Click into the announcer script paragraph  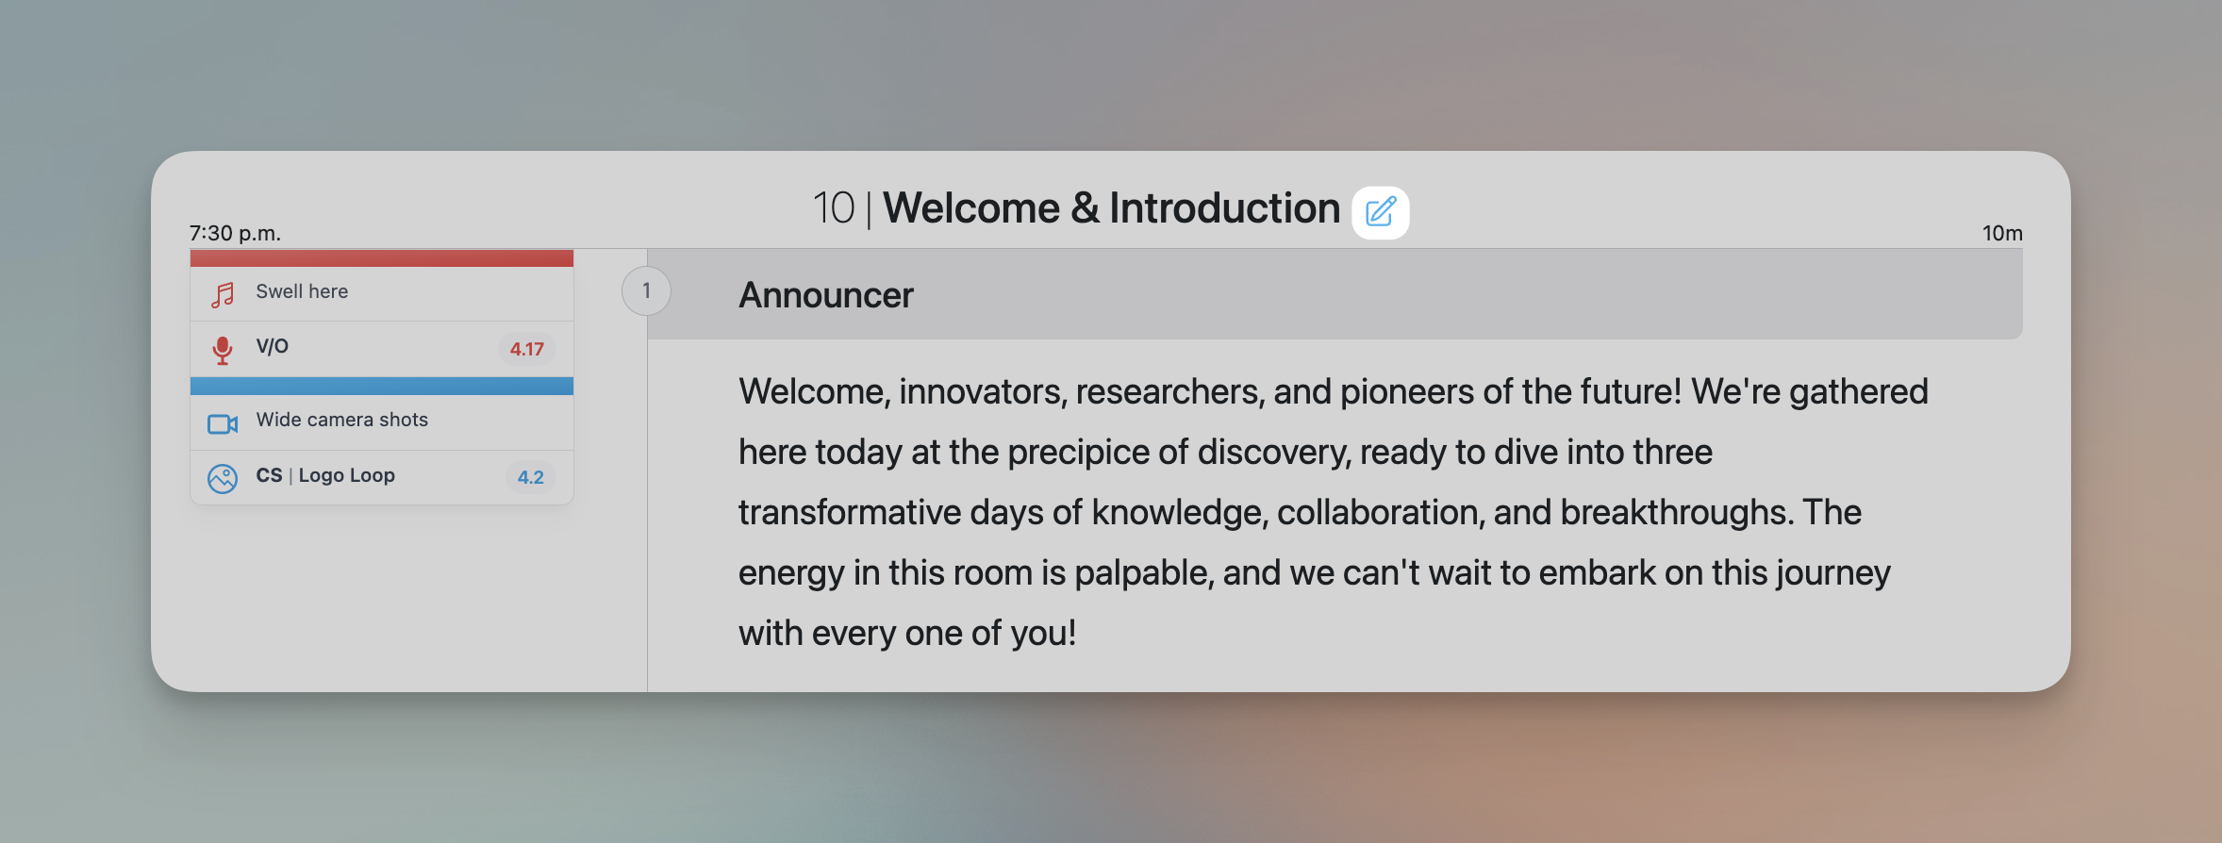pyautogui.click(x=1320, y=512)
